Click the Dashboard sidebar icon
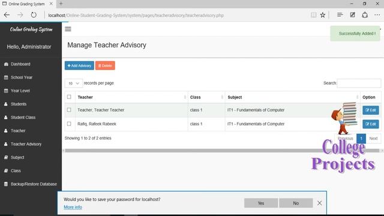Image resolution: width=384 pixels, height=216 pixels. coord(6,64)
